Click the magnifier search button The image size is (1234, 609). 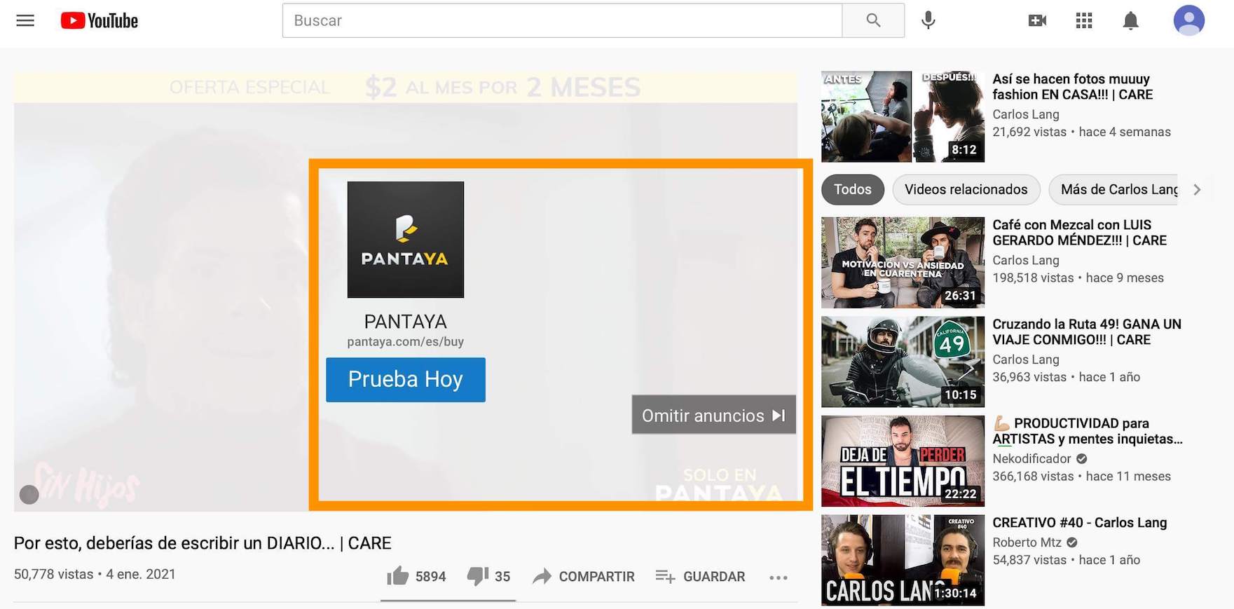(x=873, y=20)
